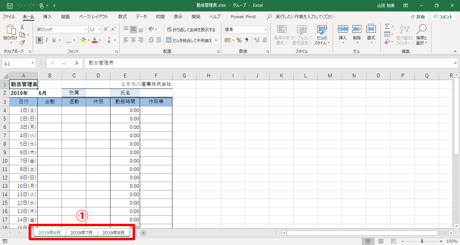Screen dimensions: 460x245
Task: Increase font size with the large A icon
Action: click(x=106, y=30)
